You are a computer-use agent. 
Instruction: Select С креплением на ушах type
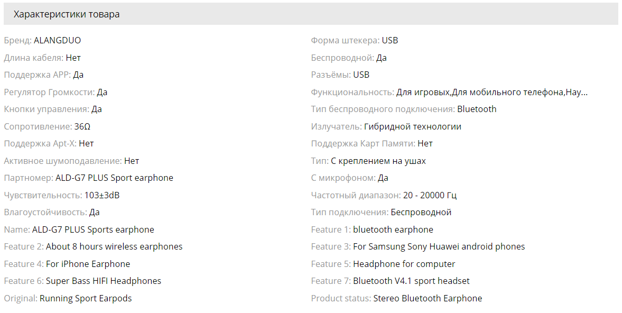coord(378,161)
